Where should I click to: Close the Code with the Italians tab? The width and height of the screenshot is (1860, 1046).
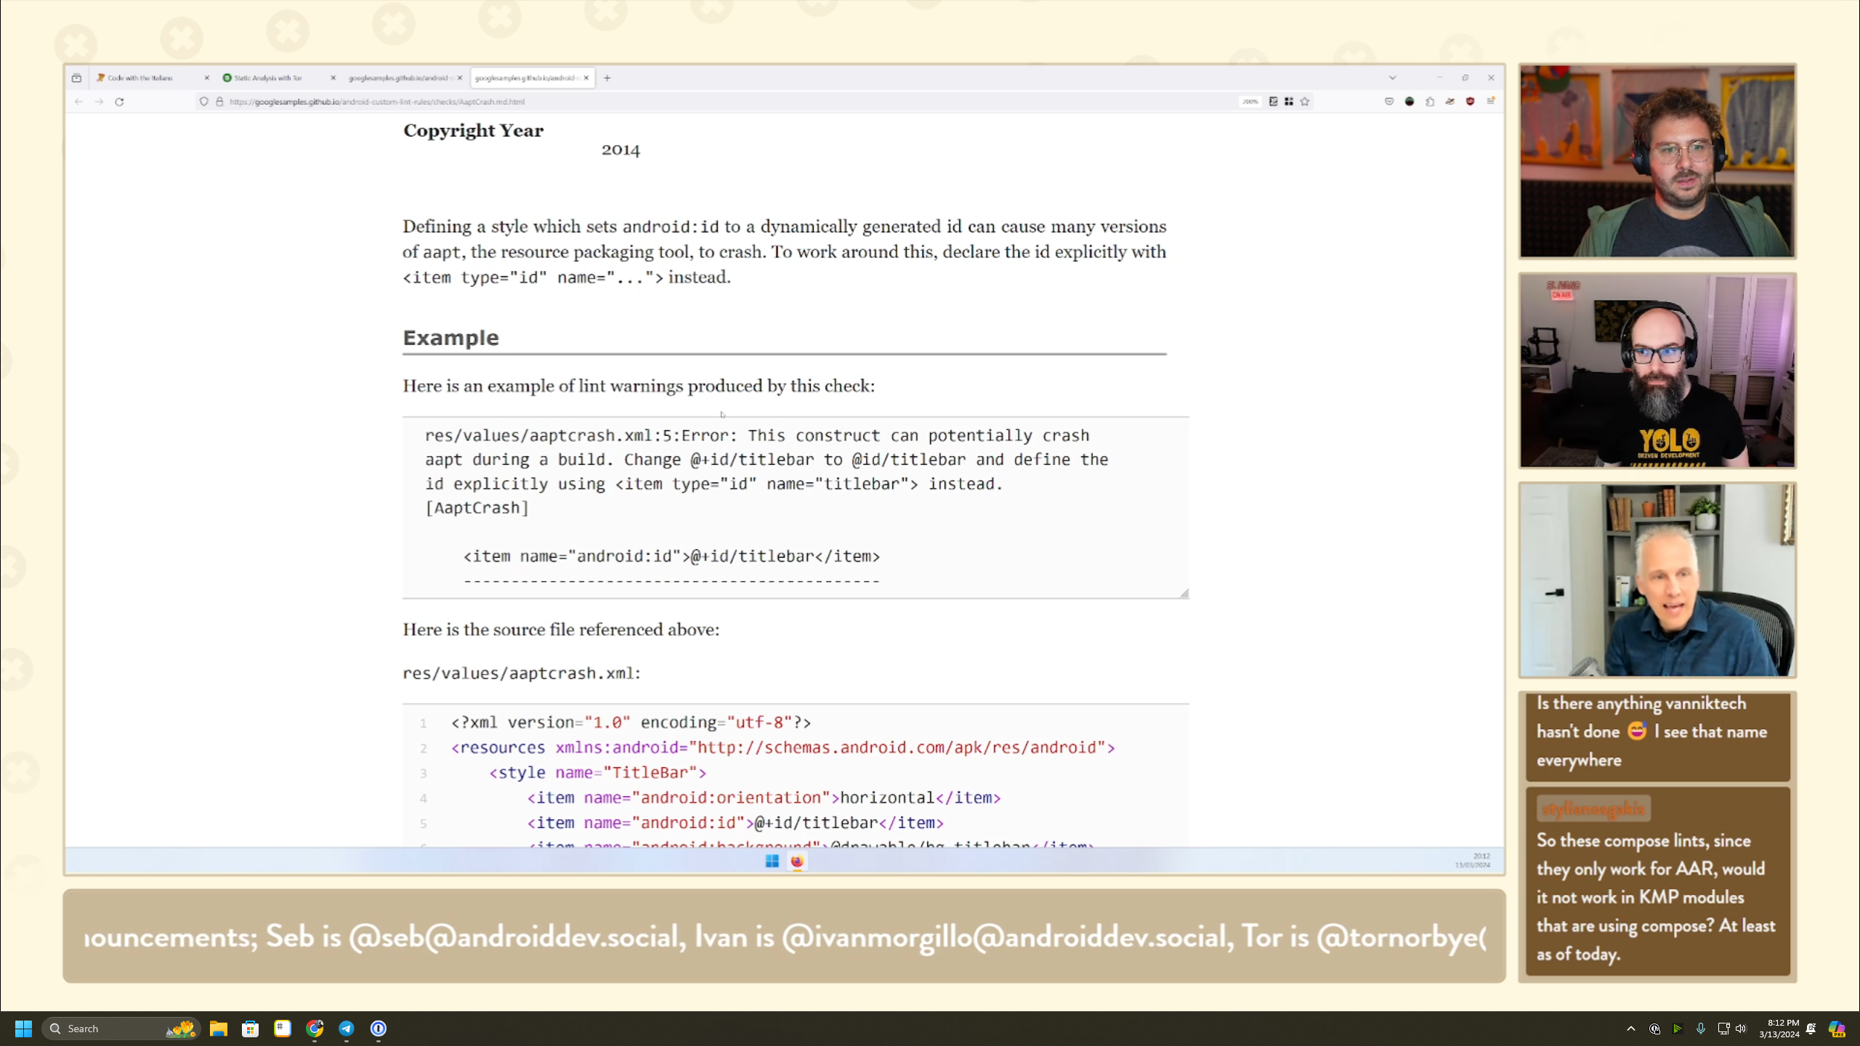point(206,78)
